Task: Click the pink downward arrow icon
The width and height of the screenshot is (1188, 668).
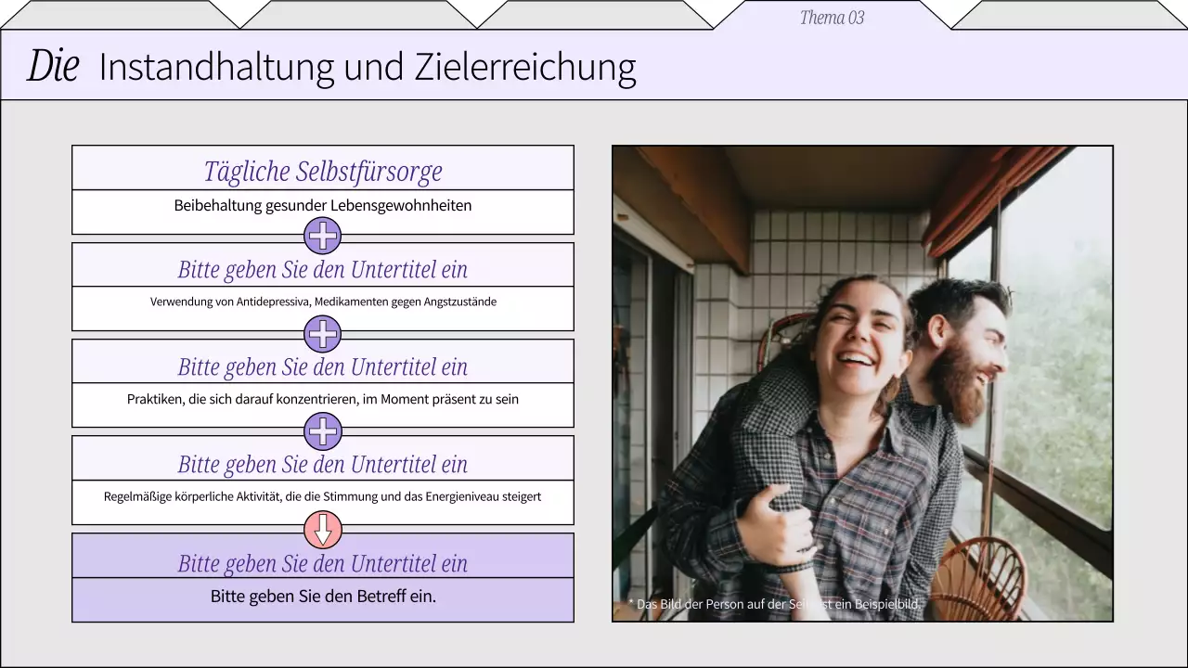Action: click(x=322, y=530)
